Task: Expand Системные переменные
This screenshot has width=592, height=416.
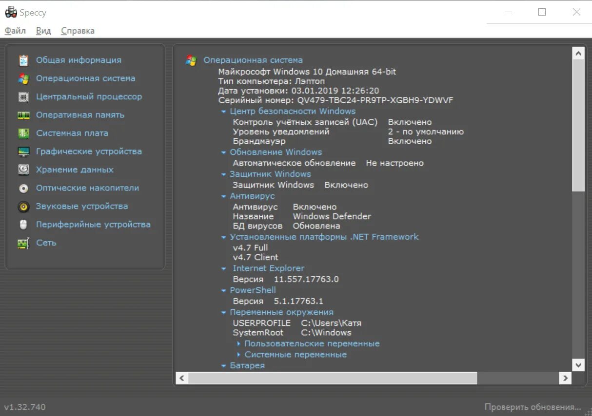Action: [x=238, y=355]
